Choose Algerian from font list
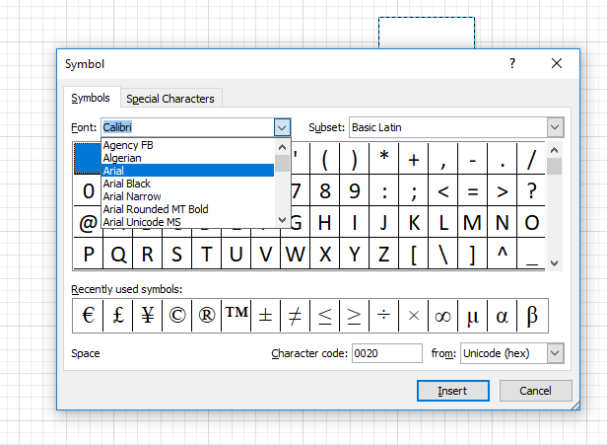Viewport: 607px width, 445px height. [x=188, y=158]
